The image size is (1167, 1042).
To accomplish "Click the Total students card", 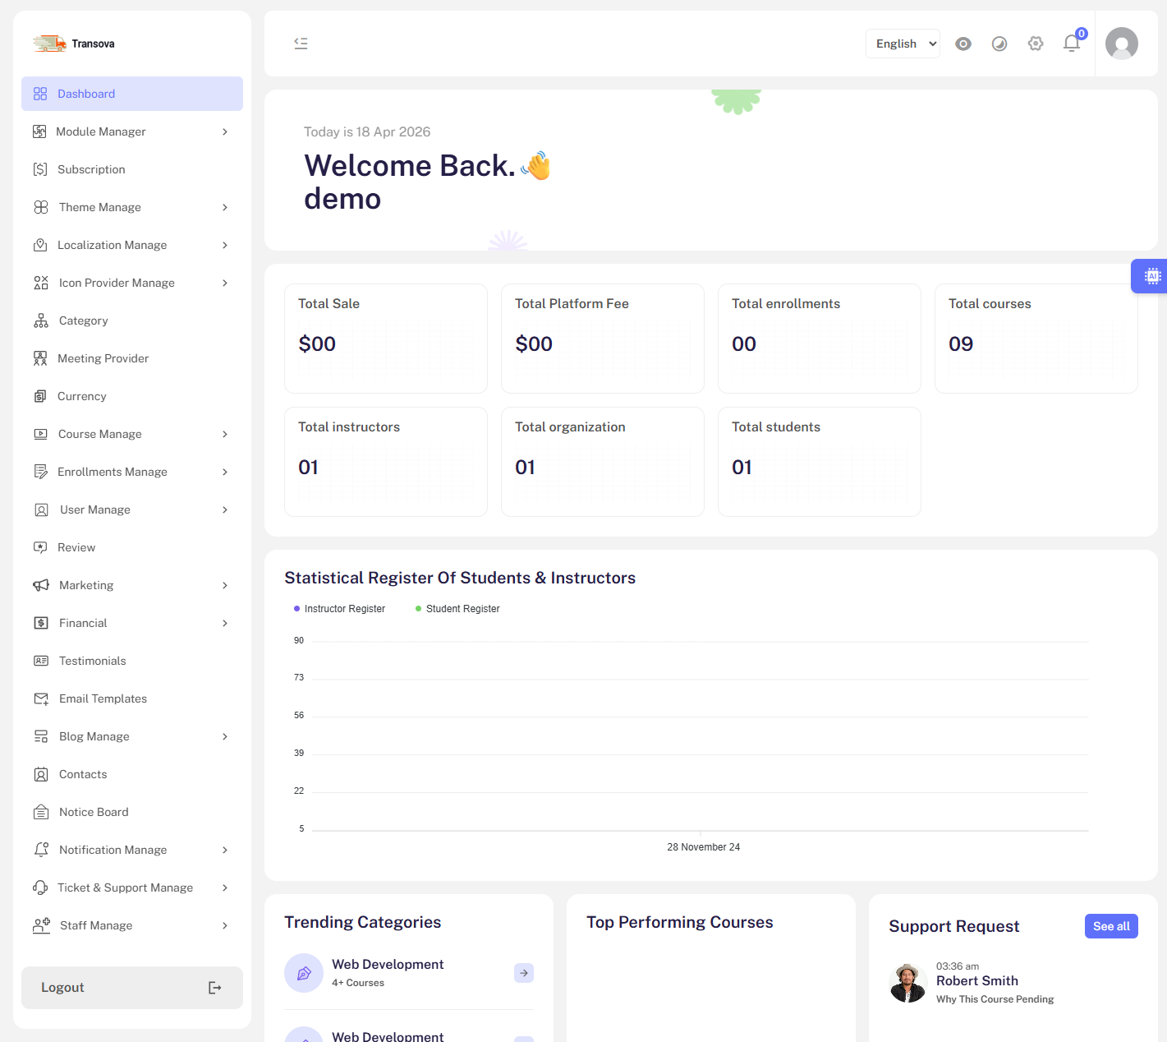I will click(x=820, y=462).
